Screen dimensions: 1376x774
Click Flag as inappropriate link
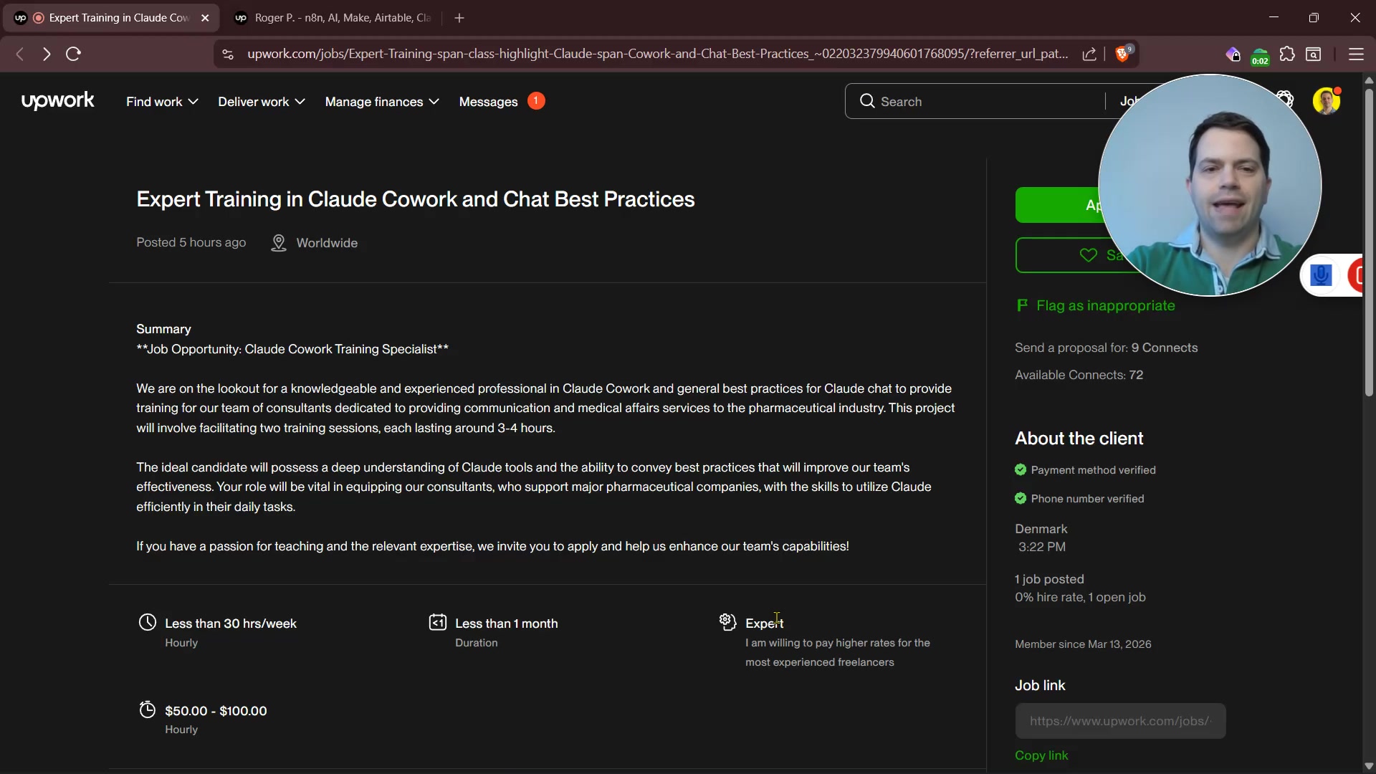coord(1105,306)
